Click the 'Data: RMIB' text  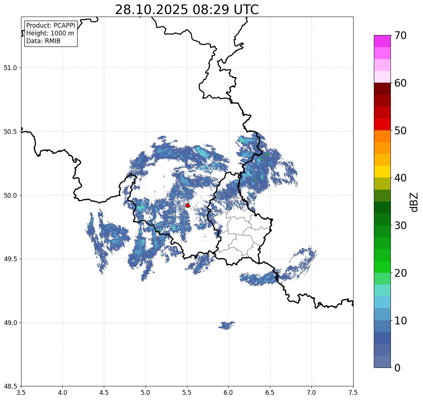tap(43, 41)
